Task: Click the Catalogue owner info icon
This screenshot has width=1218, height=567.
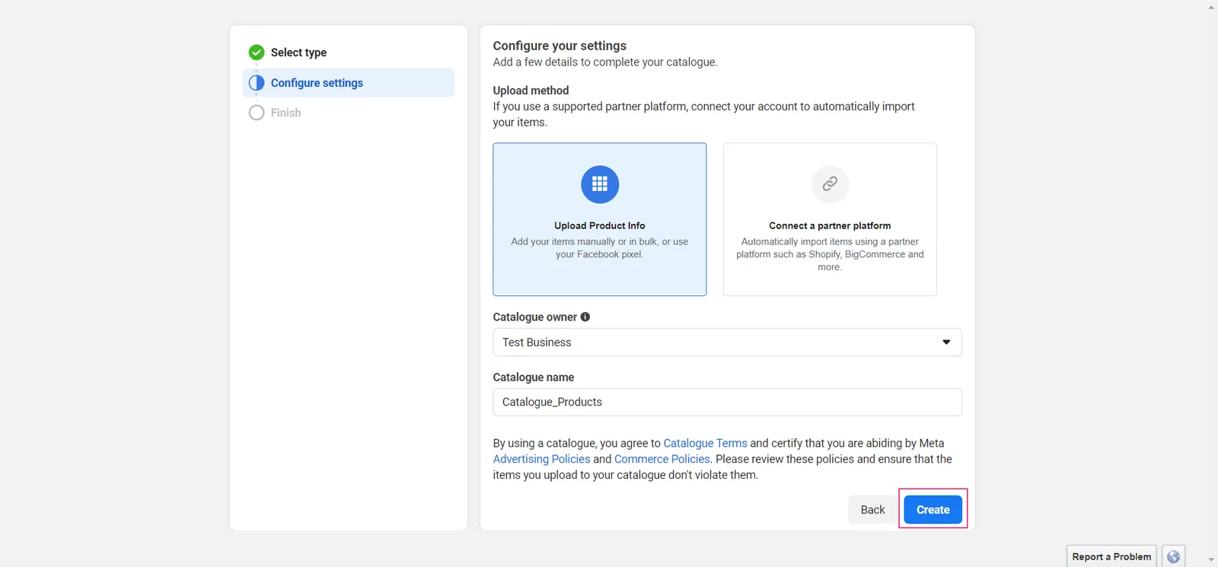Action: [x=585, y=317]
